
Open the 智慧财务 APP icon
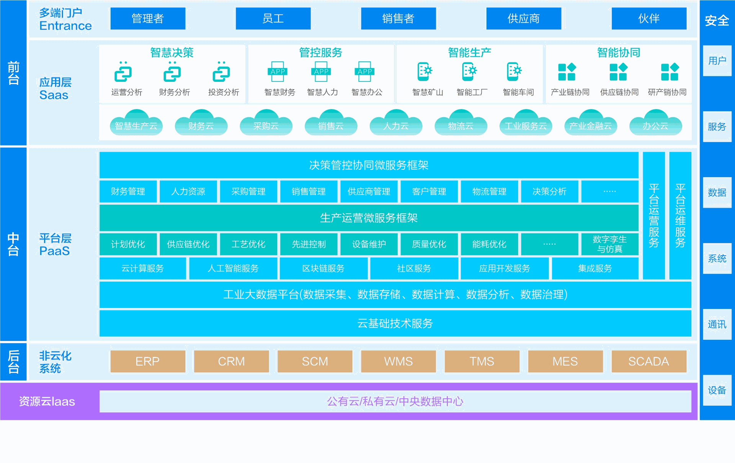(278, 71)
